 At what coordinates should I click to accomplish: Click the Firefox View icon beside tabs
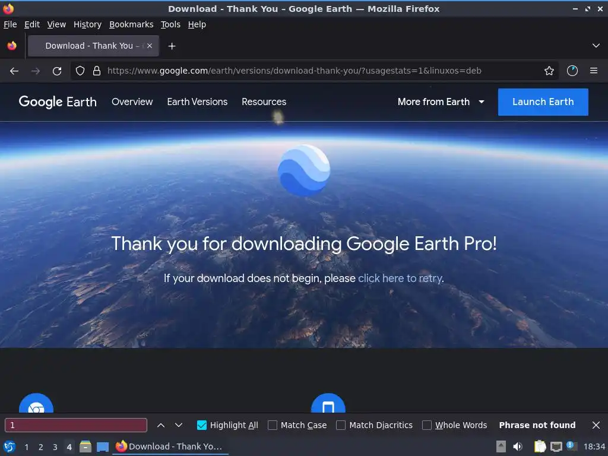(12, 46)
